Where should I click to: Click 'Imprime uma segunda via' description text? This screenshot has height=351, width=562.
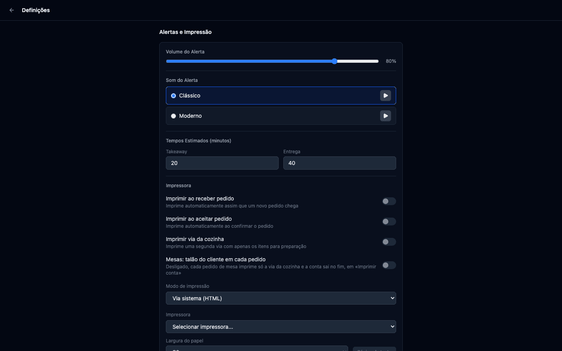[236, 246]
